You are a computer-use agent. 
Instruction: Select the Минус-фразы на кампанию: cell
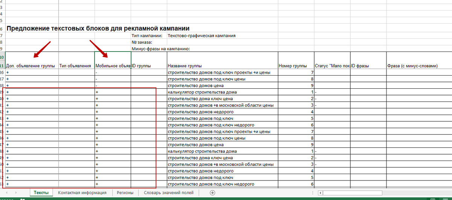tap(161, 48)
